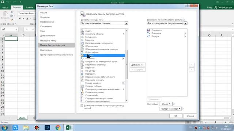Click the Обновить все icon
Screen dimensions: 234x131
point(82,46)
